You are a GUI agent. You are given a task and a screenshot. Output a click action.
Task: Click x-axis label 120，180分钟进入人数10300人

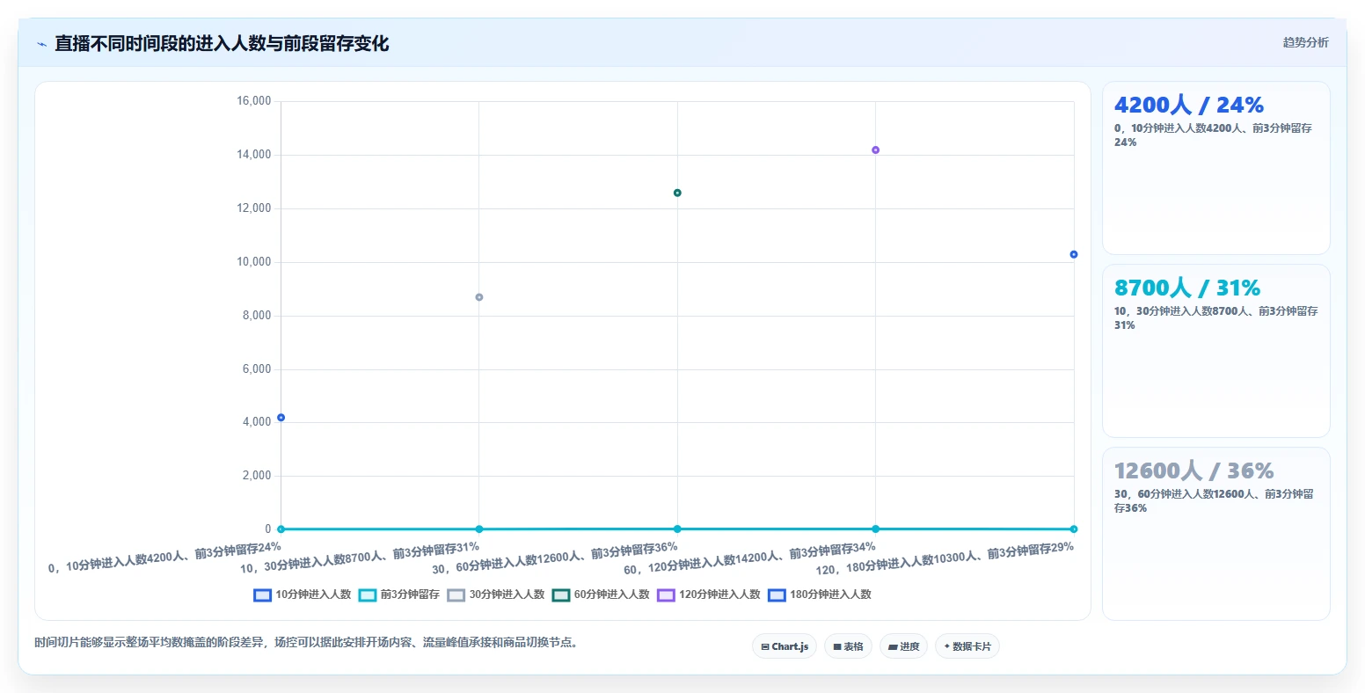click(x=945, y=558)
